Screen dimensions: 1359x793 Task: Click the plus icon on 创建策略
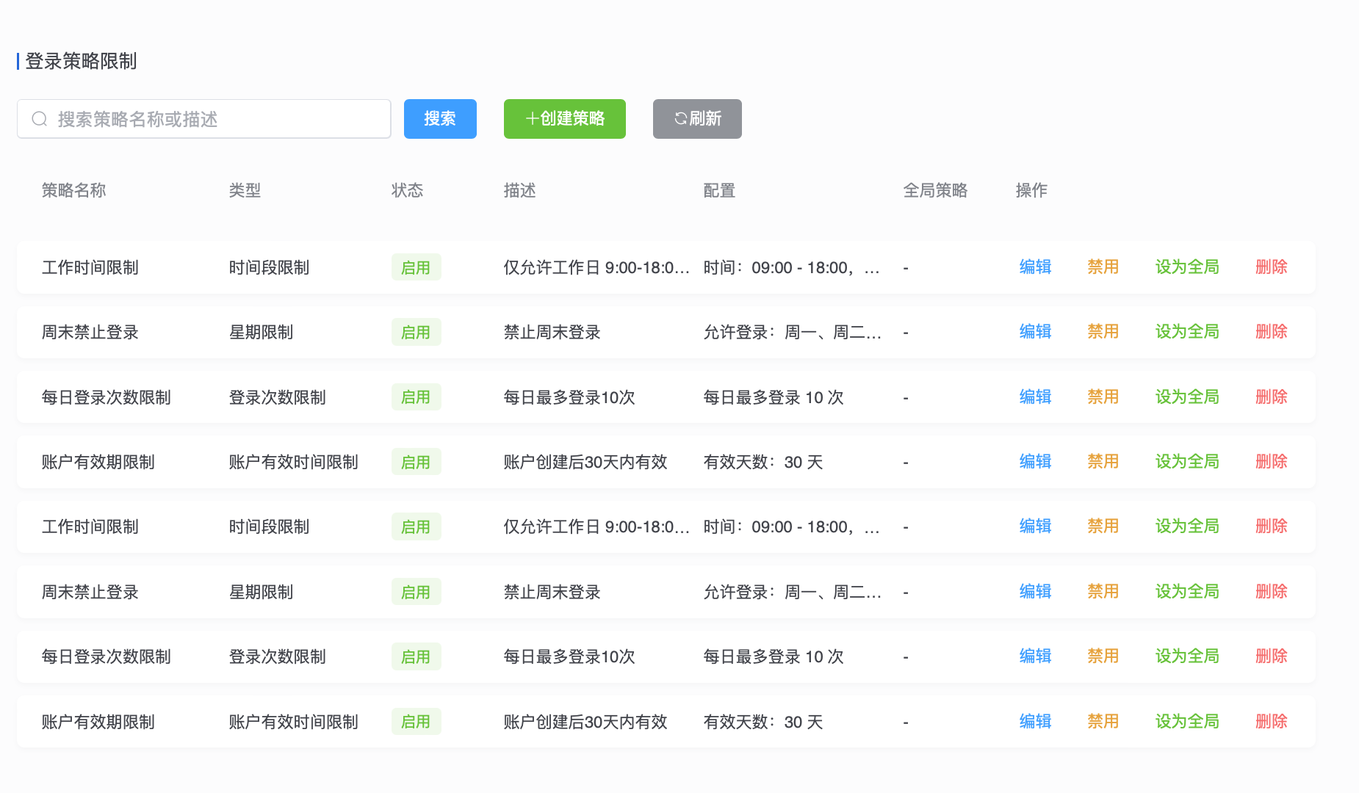[x=532, y=119]
